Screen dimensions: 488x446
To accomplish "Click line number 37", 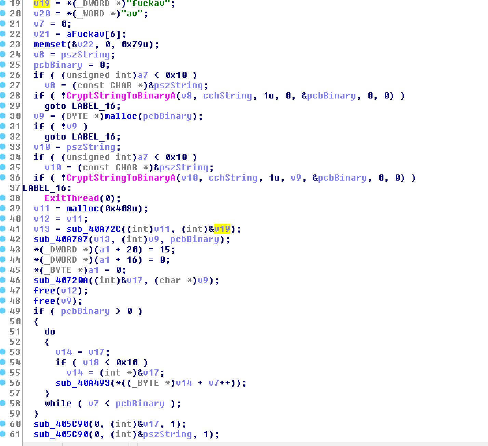I will [x=15, y=188].
